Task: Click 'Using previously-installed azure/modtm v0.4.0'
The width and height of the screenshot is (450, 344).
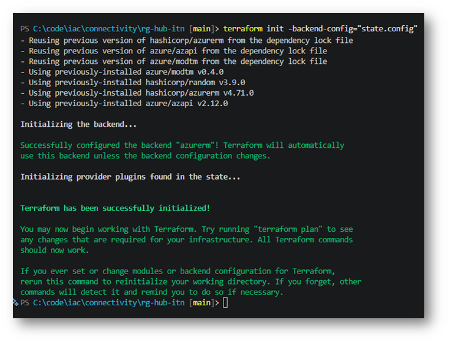Action: 122,72
